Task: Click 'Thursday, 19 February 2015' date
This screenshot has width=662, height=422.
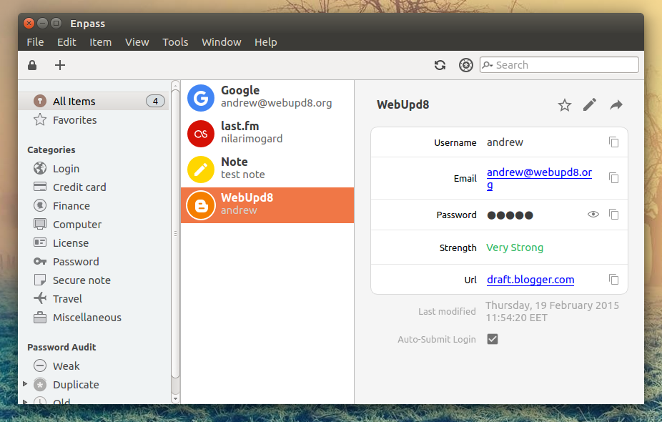Action: click(552, 305)
